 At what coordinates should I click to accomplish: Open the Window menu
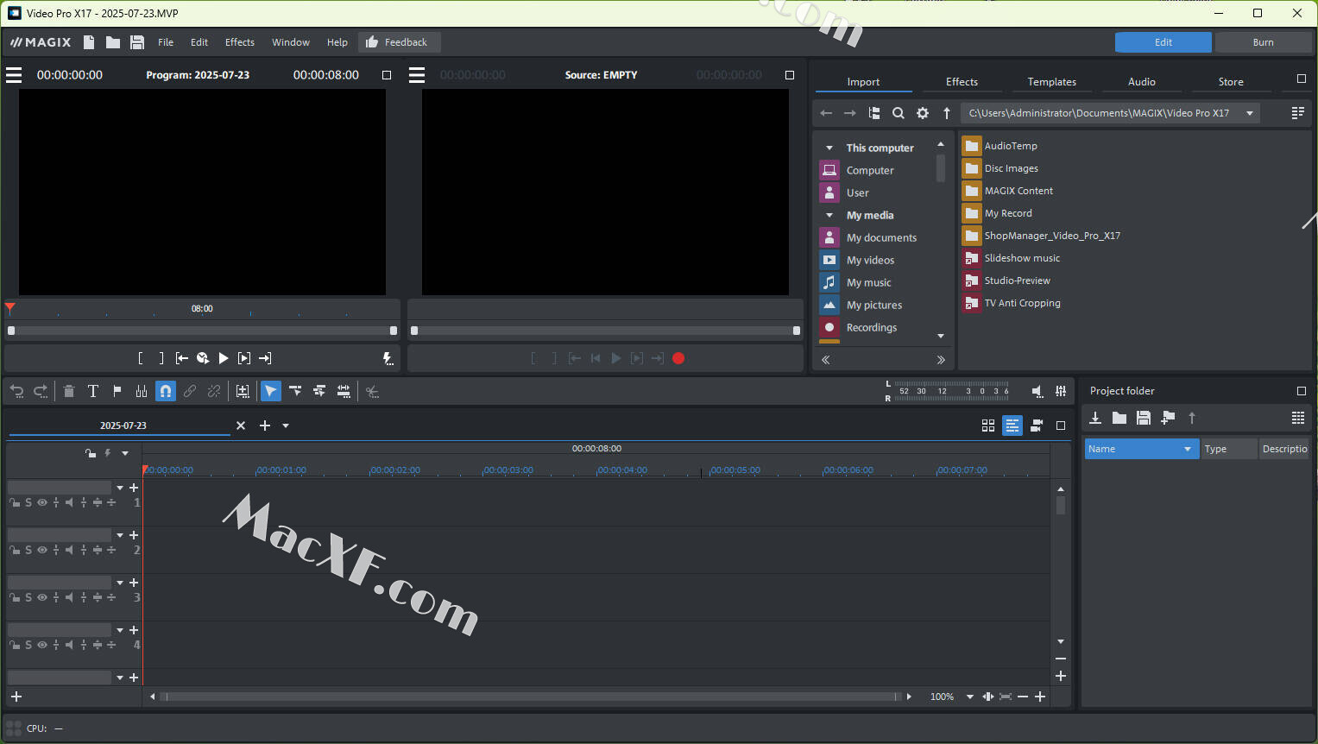point(291,42)
